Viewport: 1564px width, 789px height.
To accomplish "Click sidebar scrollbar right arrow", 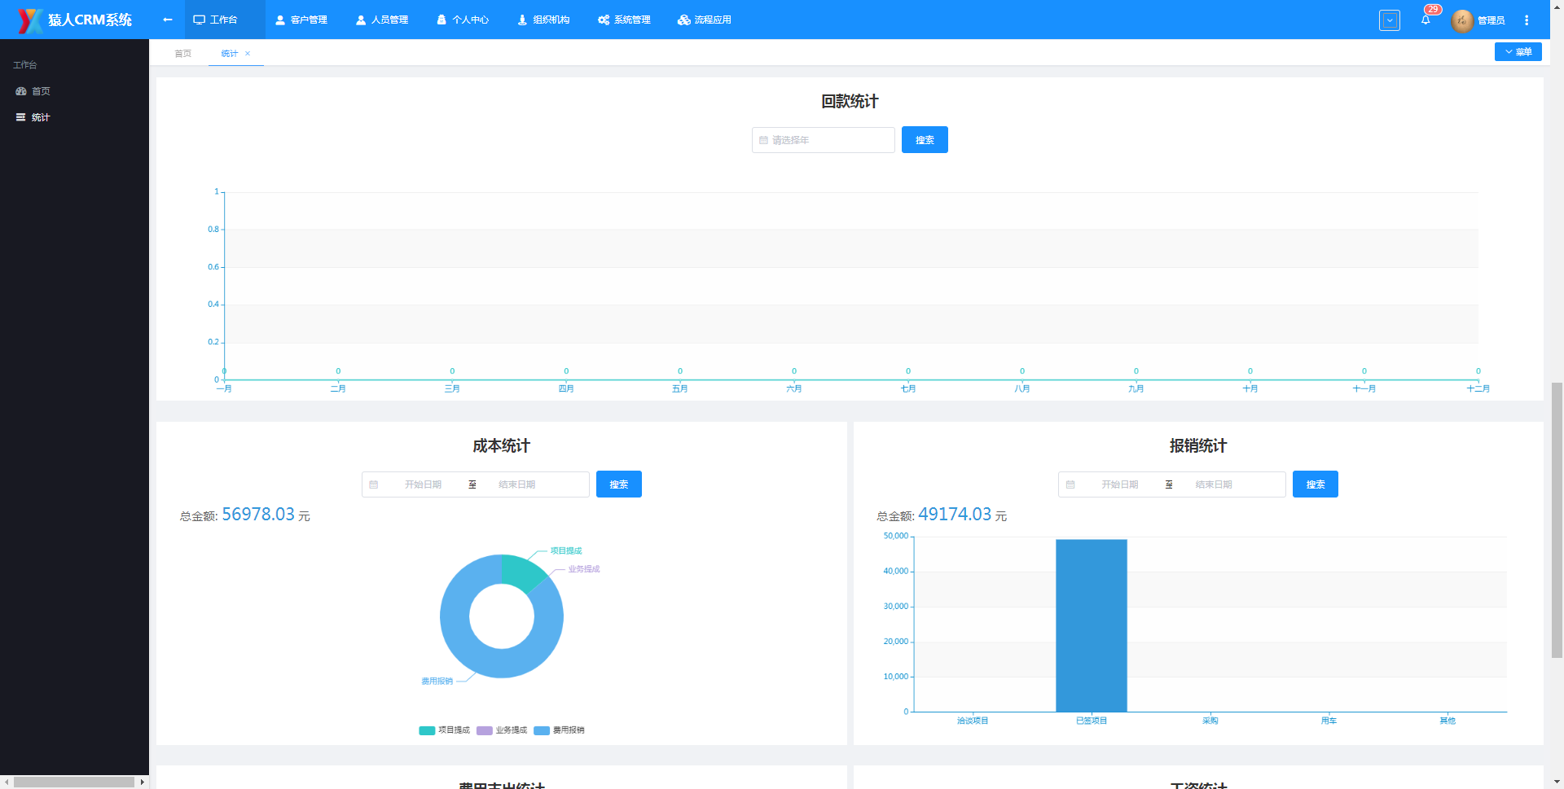I will [x=143, y=782].
